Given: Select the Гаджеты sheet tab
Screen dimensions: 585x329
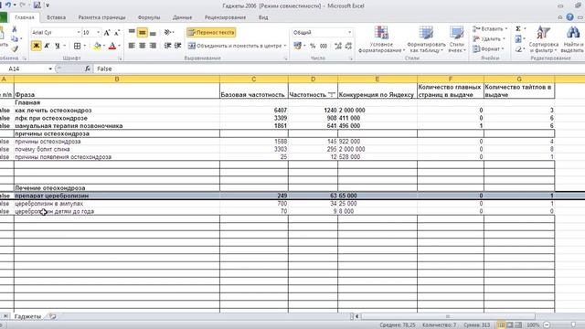Looking at the screenshot, I should tap(27, 316).
